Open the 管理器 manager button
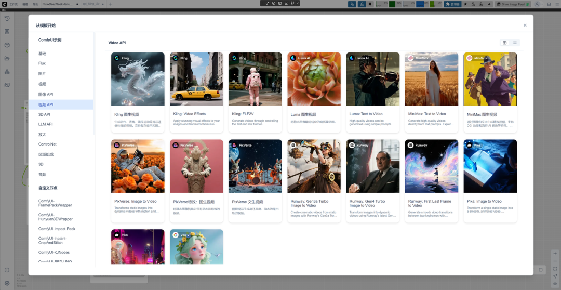 452,4
